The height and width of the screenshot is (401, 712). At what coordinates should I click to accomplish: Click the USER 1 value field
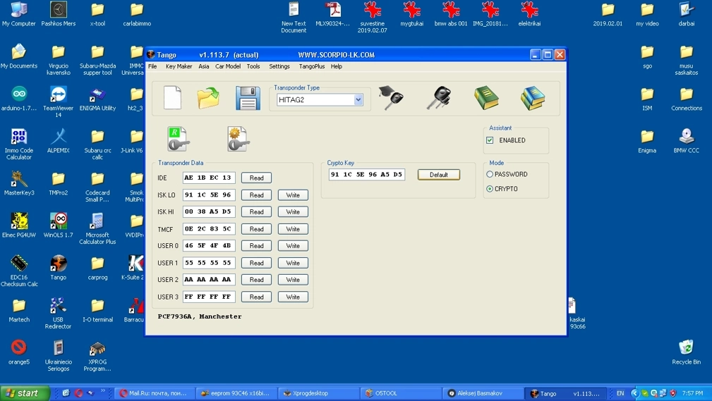tap(209, 263)
